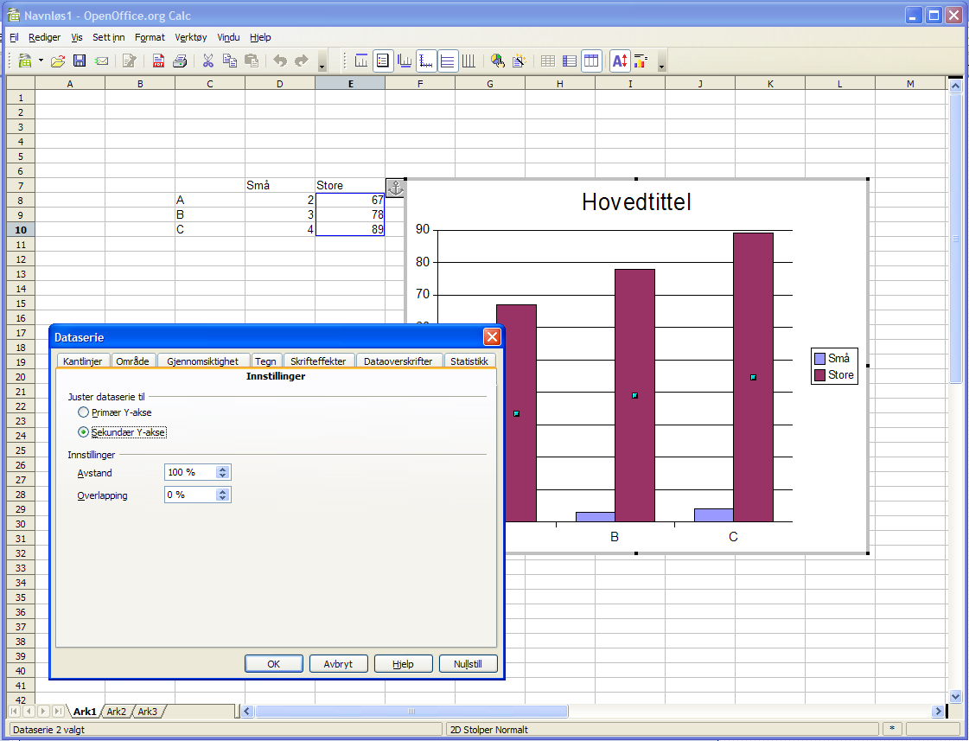Open the Chart Type icon

tap(498, 61)
